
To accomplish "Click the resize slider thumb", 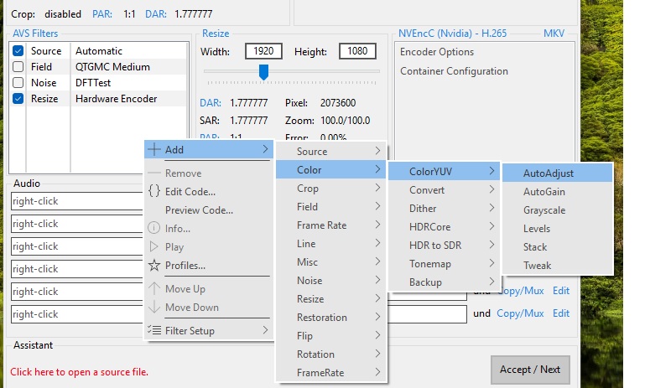I will coord(263,71).
